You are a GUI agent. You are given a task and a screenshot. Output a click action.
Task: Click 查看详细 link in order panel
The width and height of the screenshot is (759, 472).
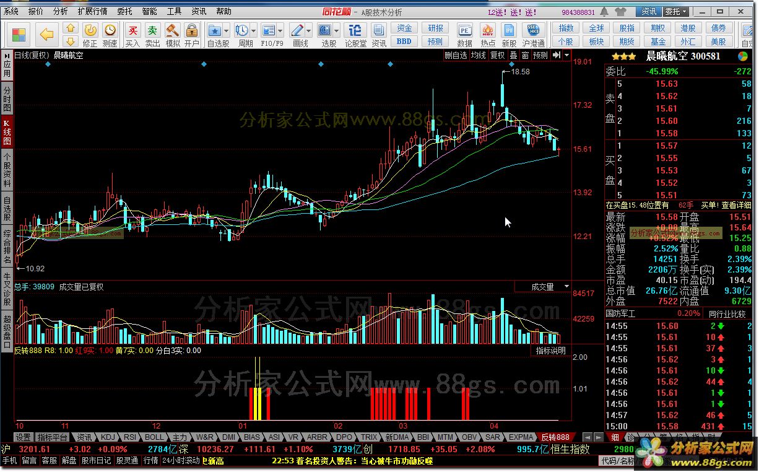point(735,205)
